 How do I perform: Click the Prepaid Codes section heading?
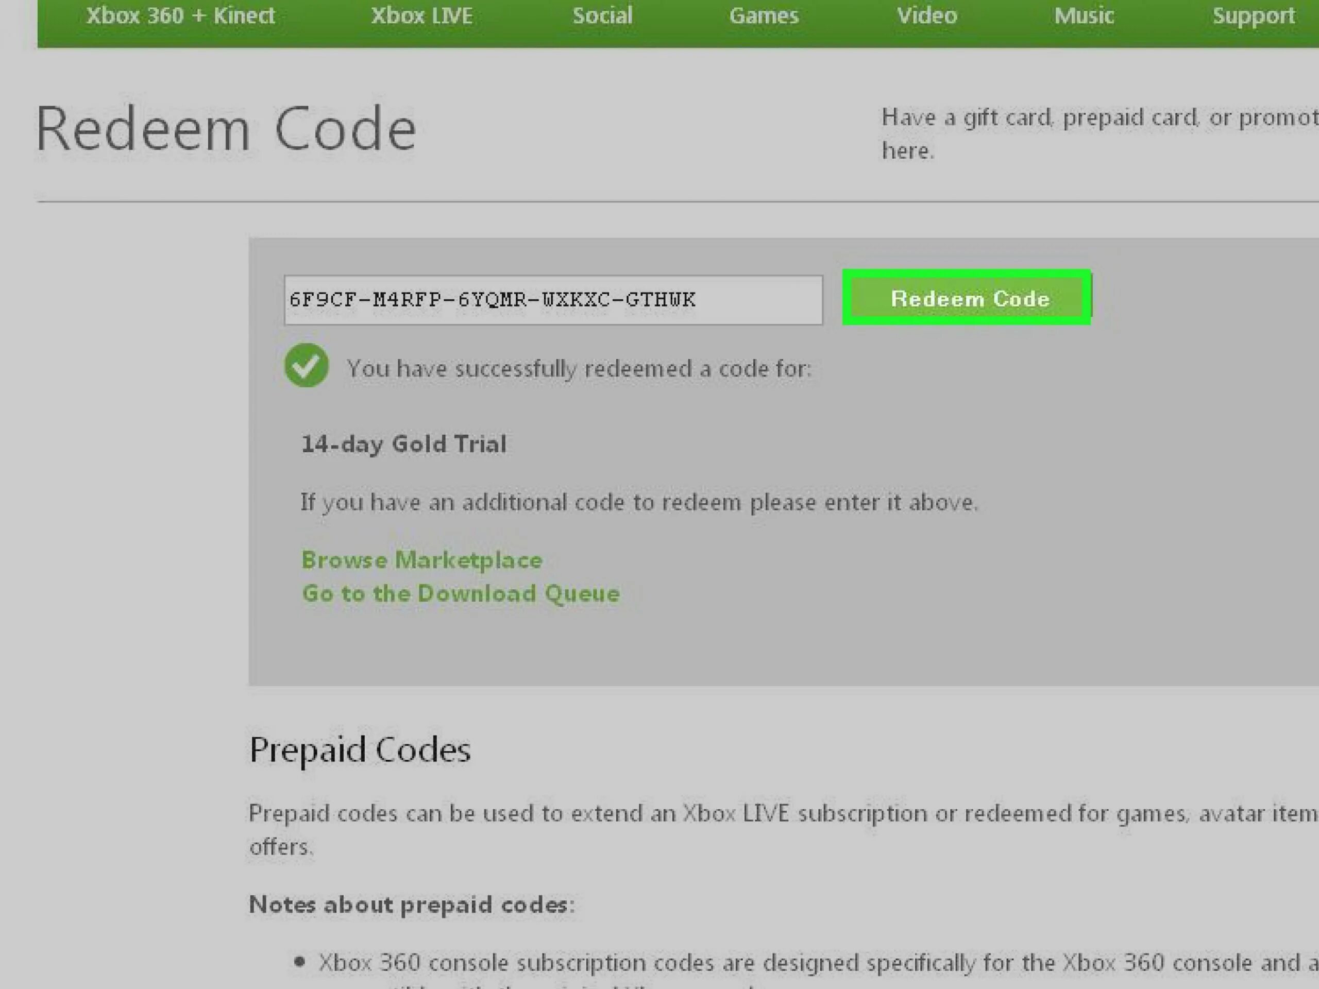tap(360, 749)
